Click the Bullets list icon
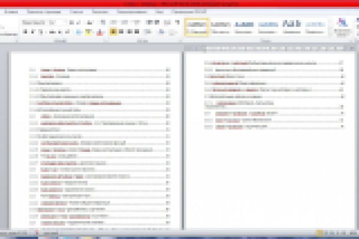The image size is (359, 239). click(x=113, y=22)
